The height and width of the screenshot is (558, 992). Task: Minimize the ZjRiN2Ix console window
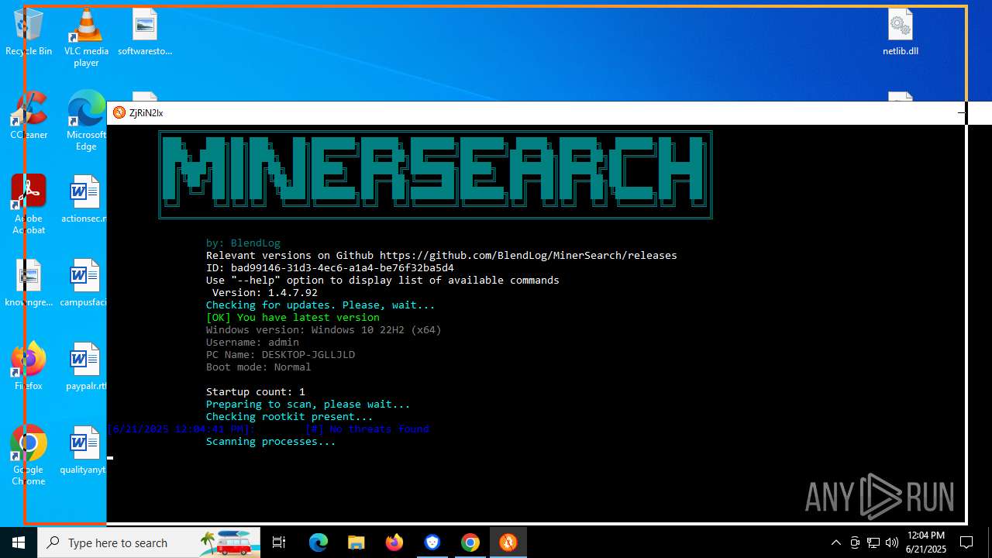pos(962,112)
